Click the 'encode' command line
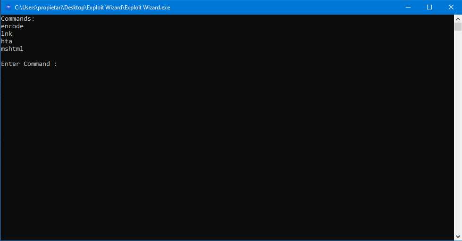The width and height of the screenshot is (462, 241). [12, 26]
